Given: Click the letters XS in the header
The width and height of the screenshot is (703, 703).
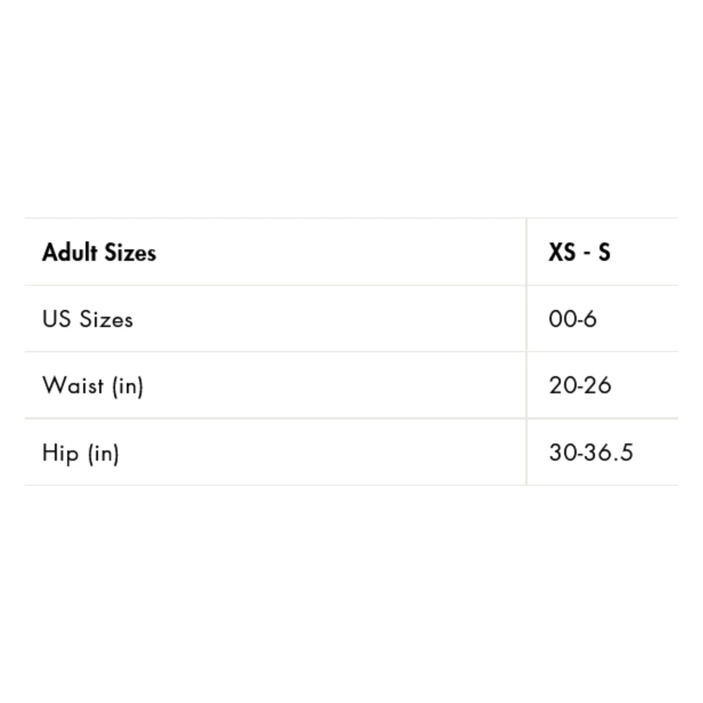Looking at the screenshot, I should pyautogui.click(x=562, y=252).
